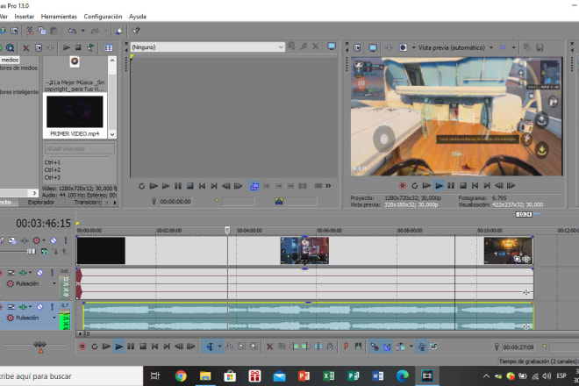Click the interactive tutorials icon in main toolbar
The width and height of the screenshot is (579, 386).
(119, 31)
